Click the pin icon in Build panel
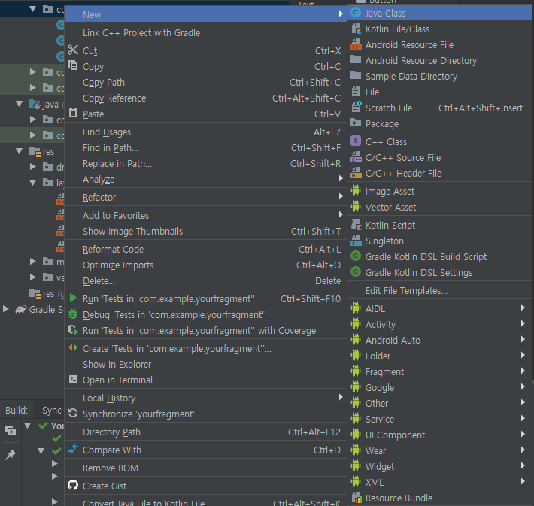 [x=11, y=455]
